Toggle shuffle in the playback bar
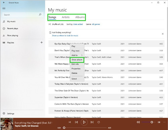Screen dimensions: 168x130 tap(70, 122)
